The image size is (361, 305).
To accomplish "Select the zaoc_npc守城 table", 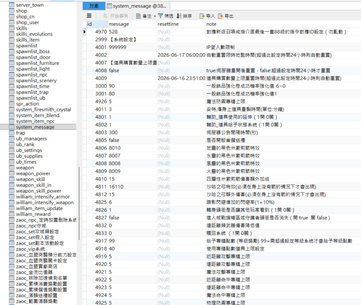I will pos(31,226).
